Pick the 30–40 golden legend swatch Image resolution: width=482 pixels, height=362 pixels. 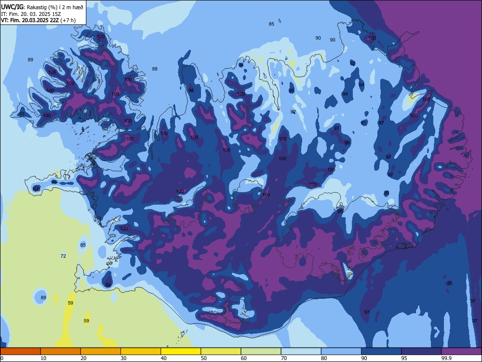(141, 351)
